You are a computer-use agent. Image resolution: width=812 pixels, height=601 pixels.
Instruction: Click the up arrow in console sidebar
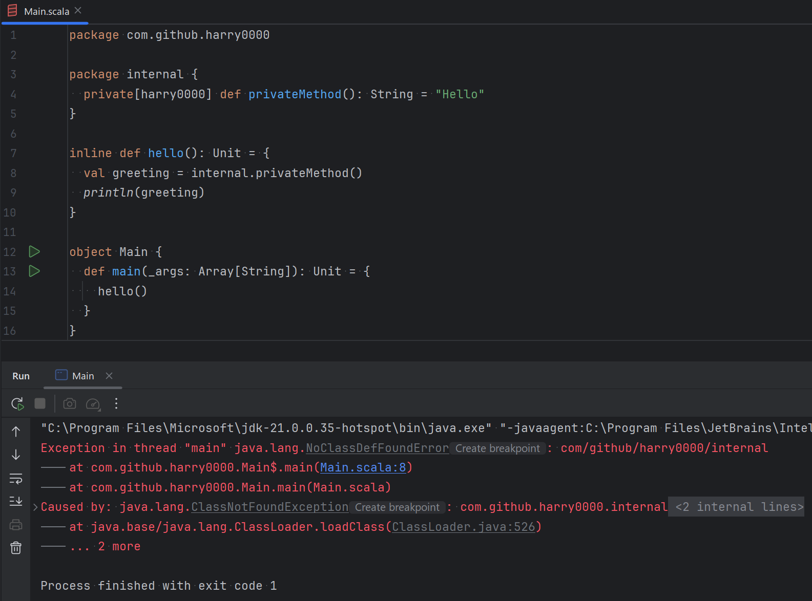(x=16, y=432)
